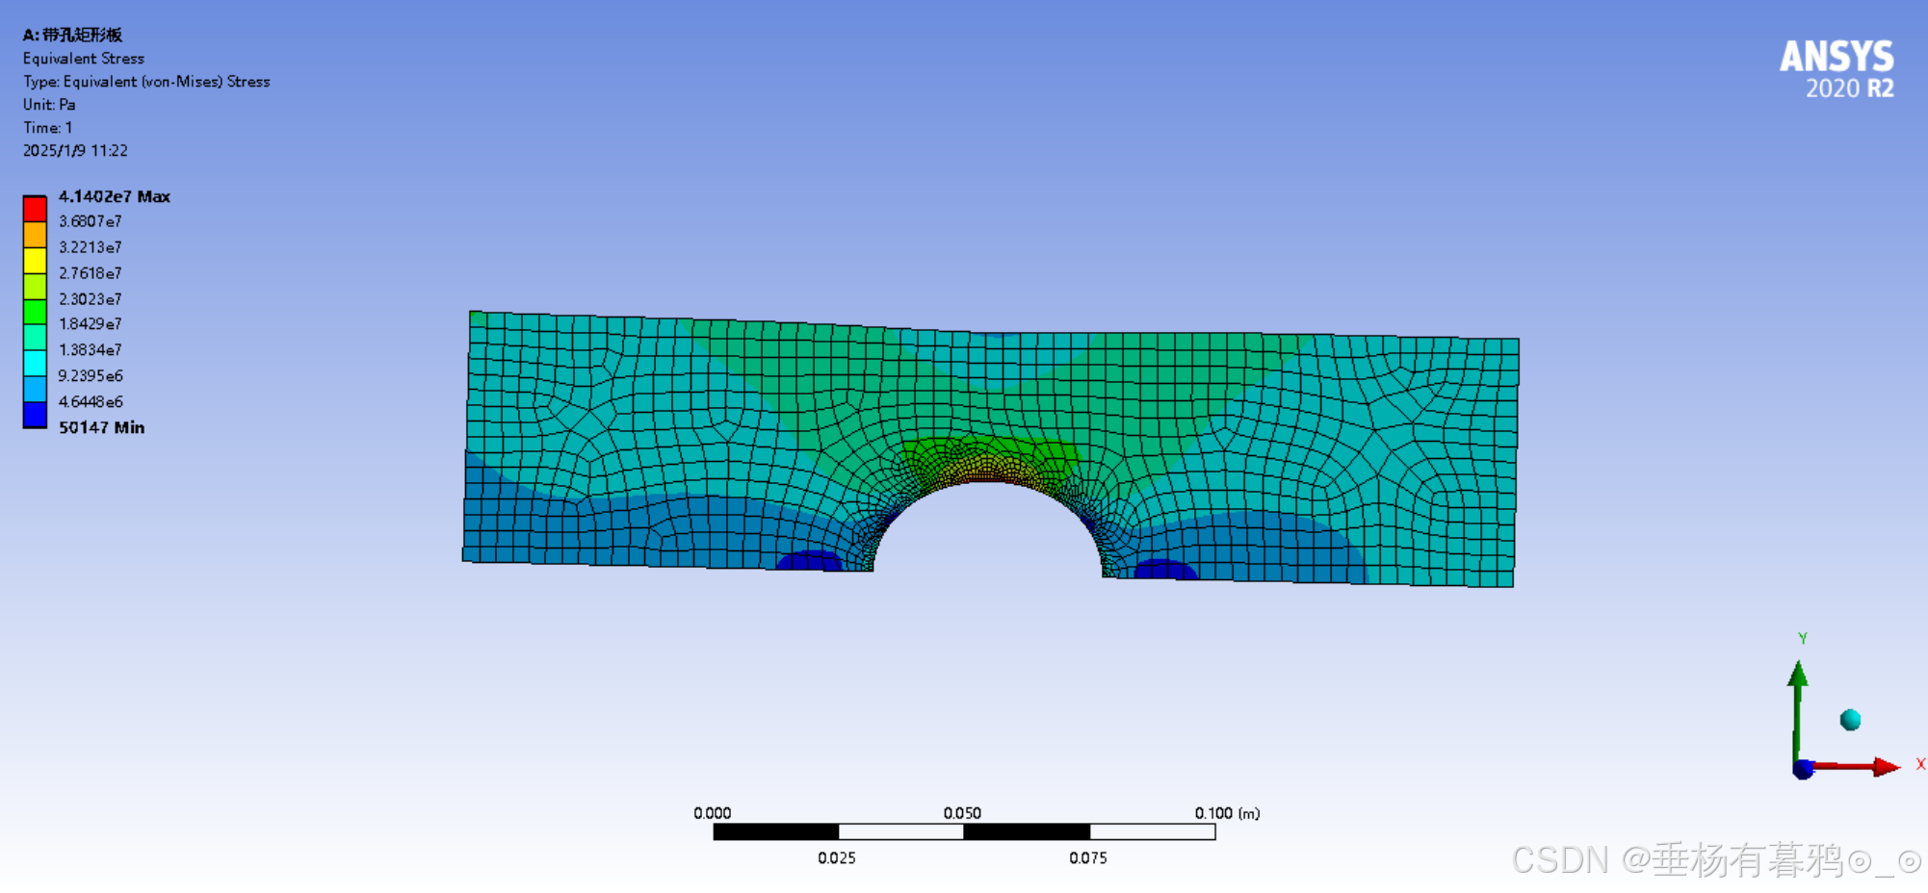Click the red legend color band
This screenshot has height=893, width=1928.
(x=35, y=209)
